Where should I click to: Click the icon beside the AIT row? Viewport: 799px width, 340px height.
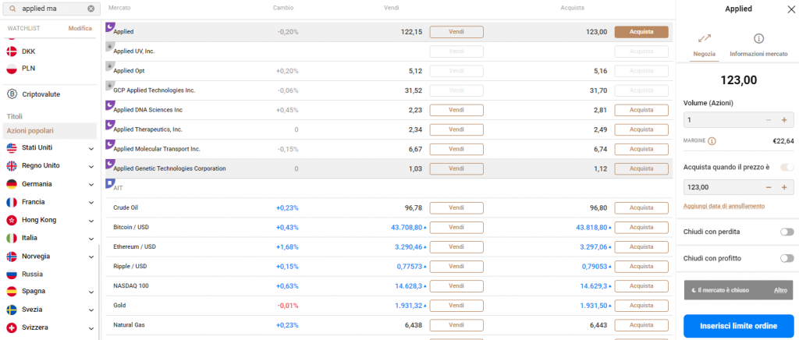coord(109,183)
